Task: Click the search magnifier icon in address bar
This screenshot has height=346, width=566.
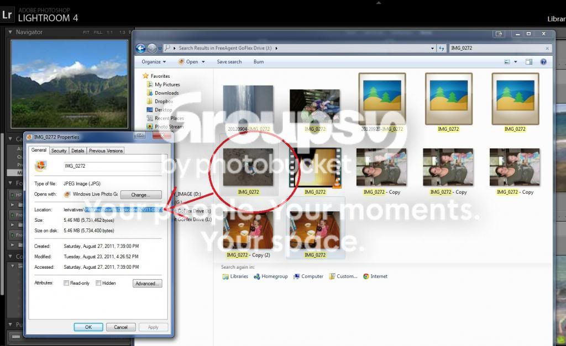Action: coord(167,47)
